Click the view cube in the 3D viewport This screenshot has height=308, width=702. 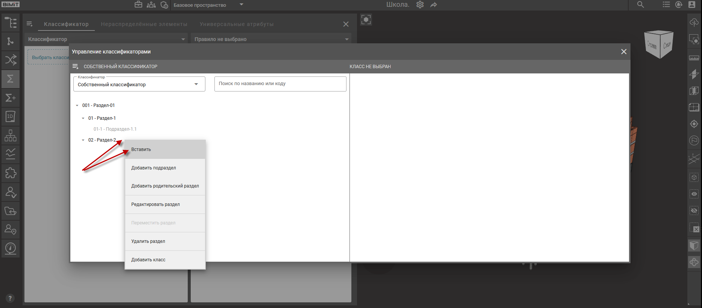(x=658, y=44)
